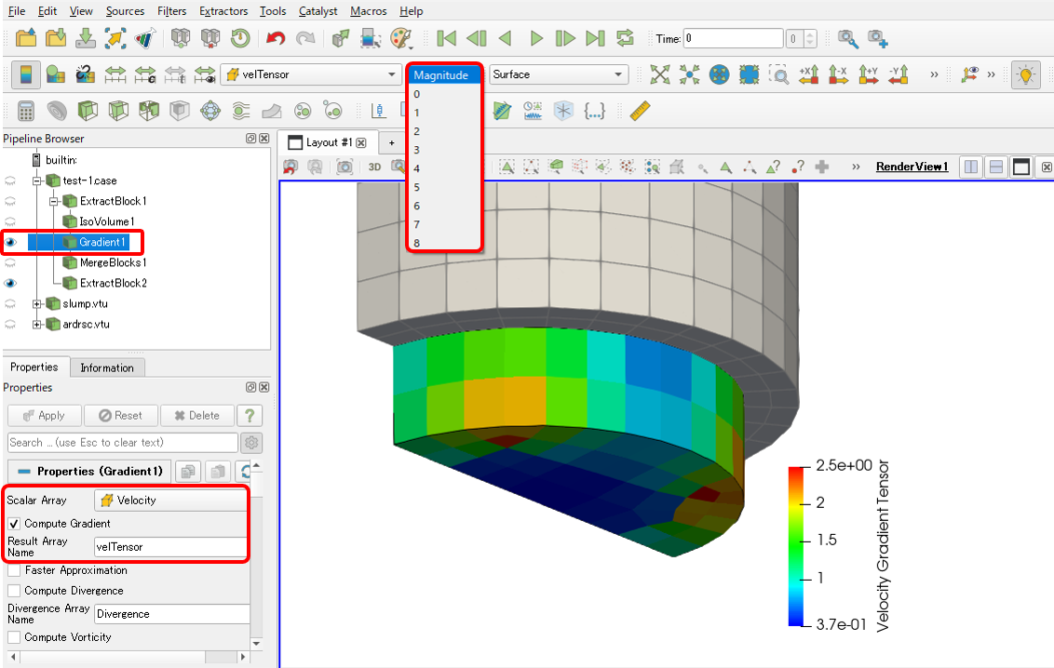Image resolution: width=1054 pixels, height=668 pixels.
Task: Open the Filters menu
Action: 171,11
